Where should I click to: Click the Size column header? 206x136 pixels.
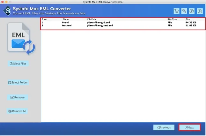click(188, 19)
